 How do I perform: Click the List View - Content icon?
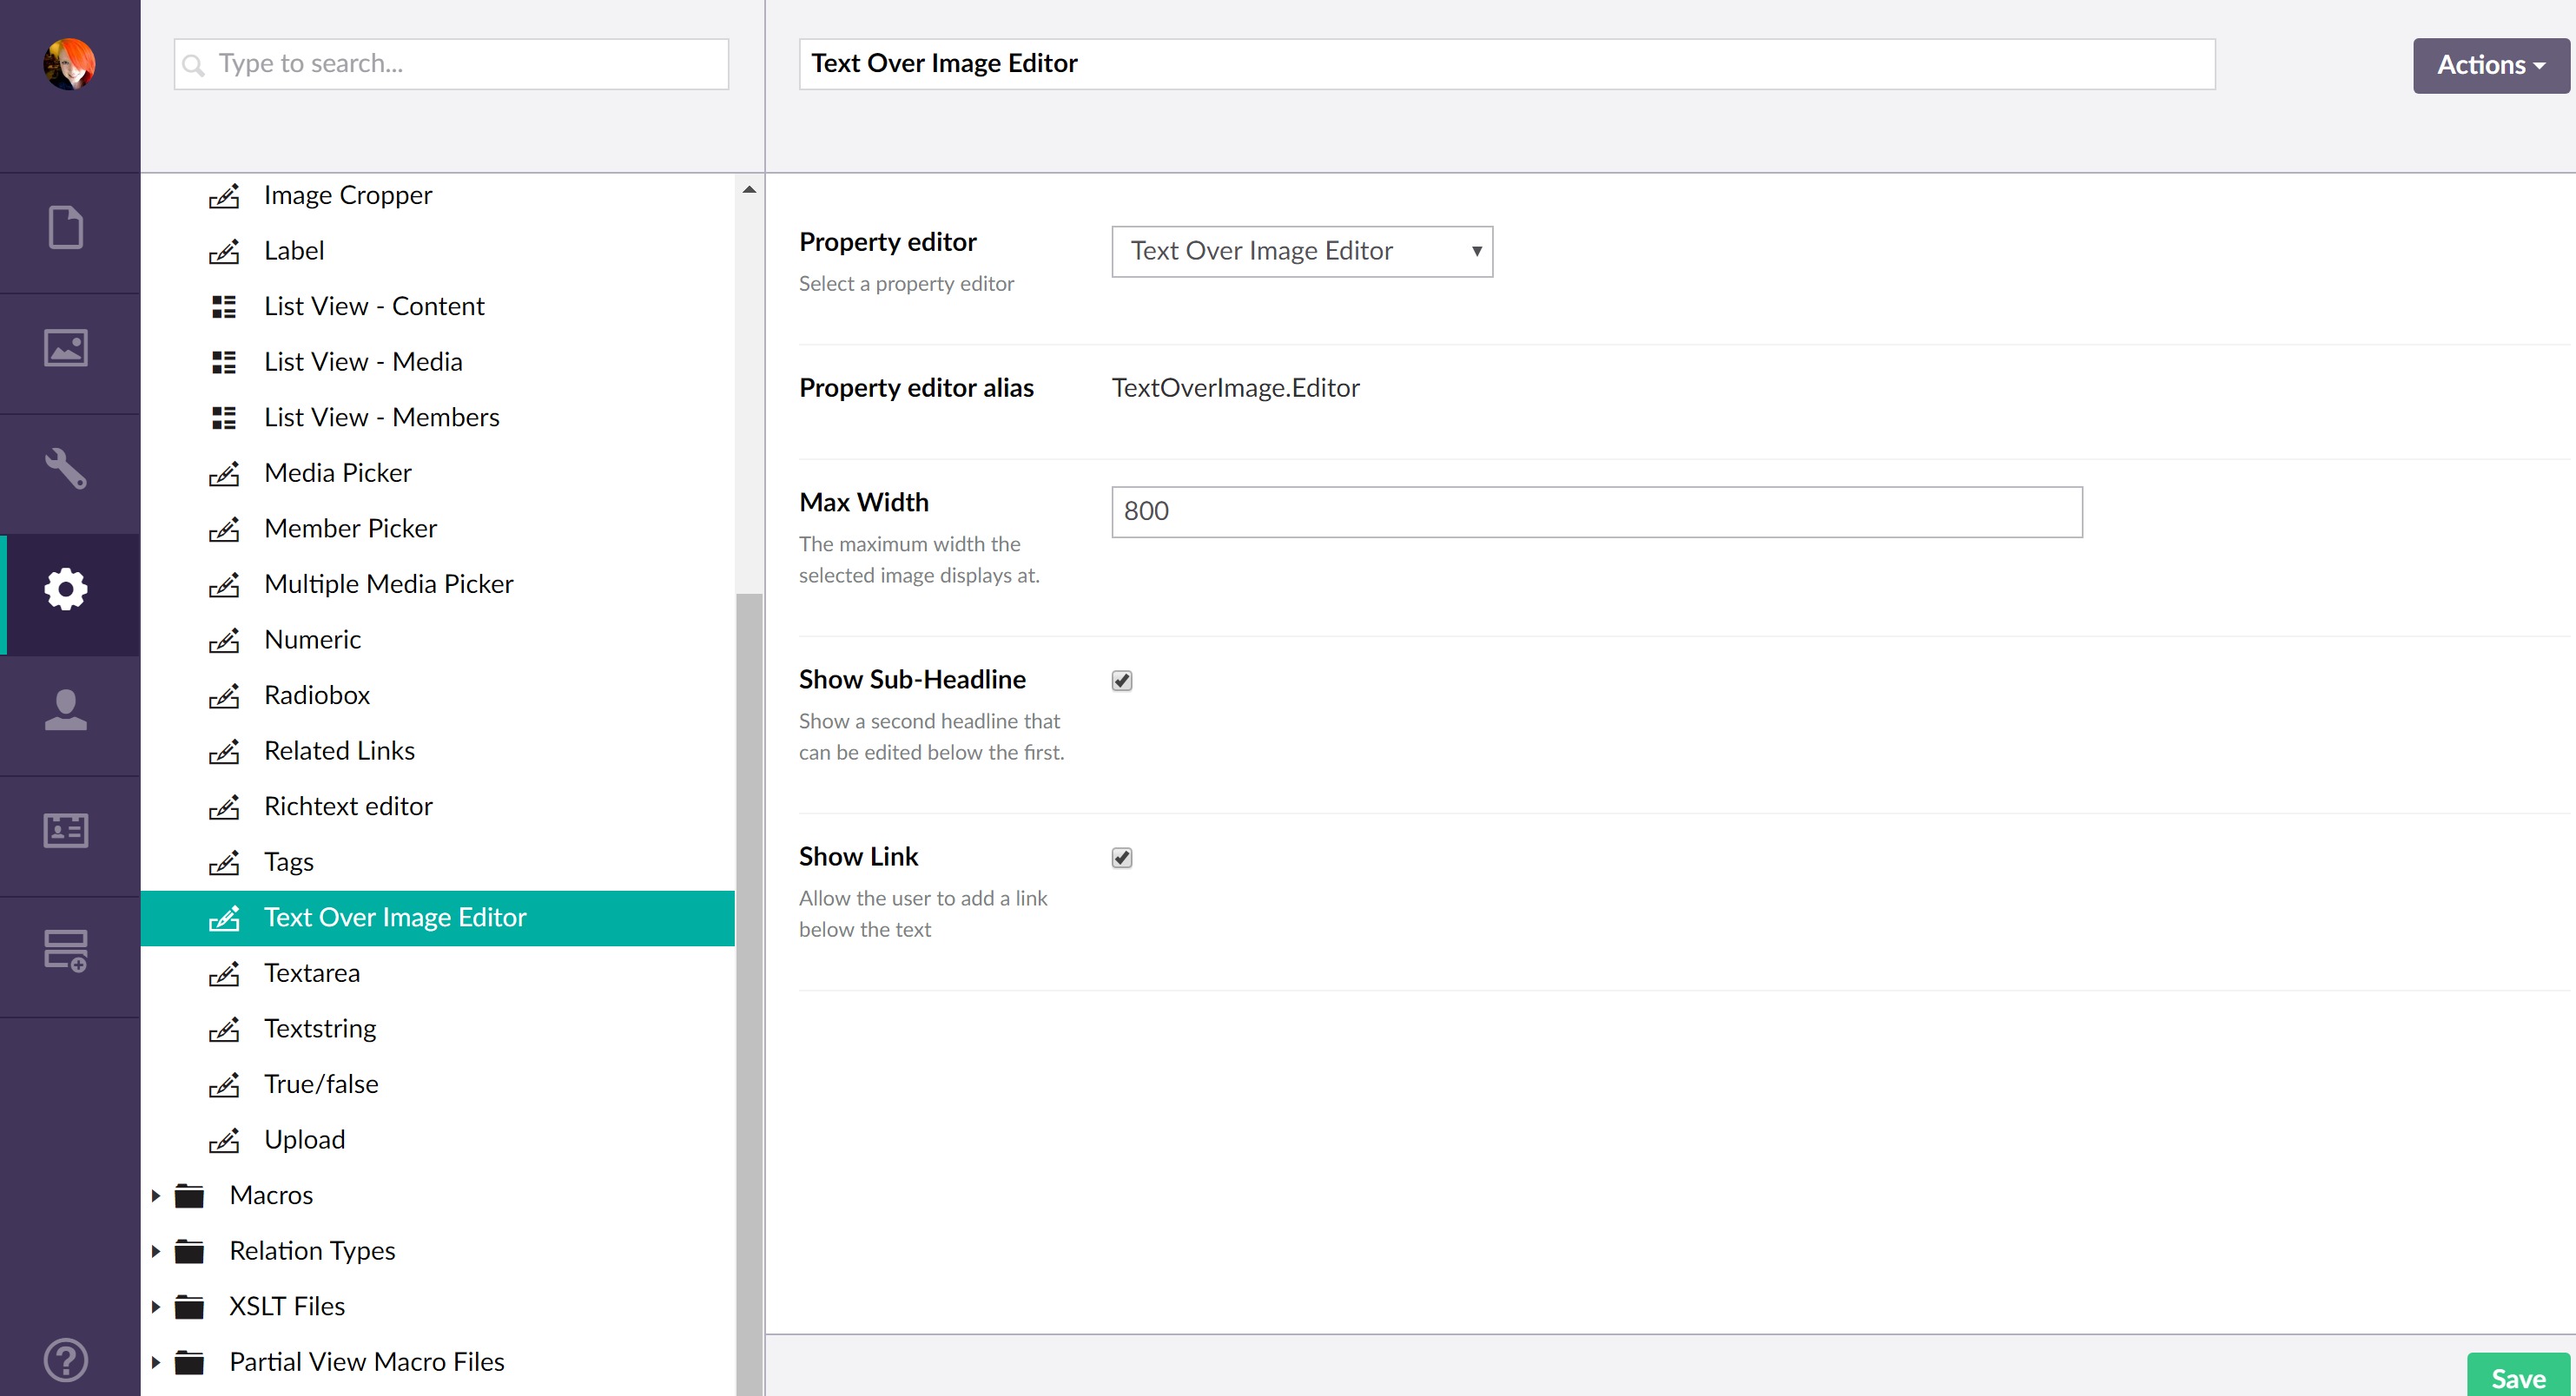click(x=224, y=306)
